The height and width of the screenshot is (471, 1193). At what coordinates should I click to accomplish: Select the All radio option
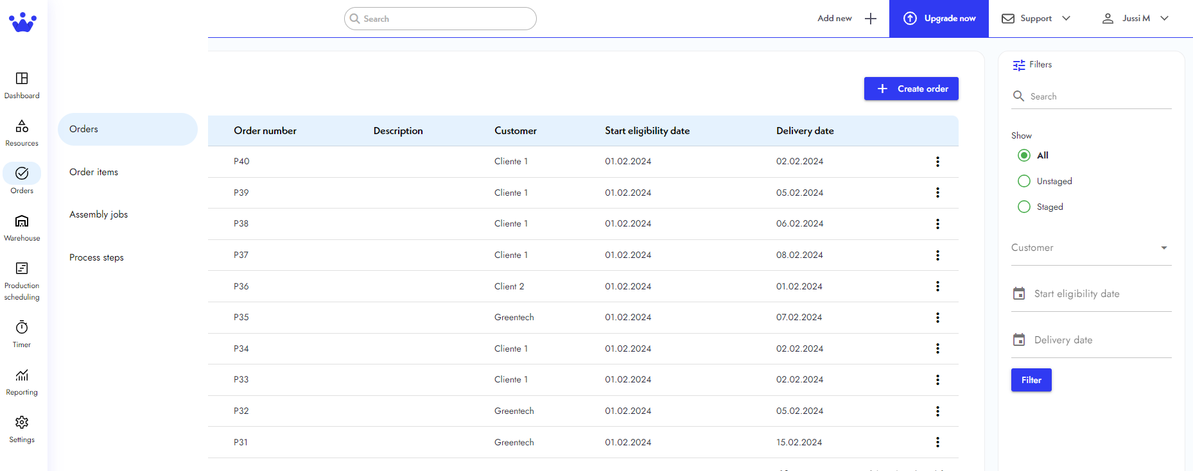tap(1024, 155)
